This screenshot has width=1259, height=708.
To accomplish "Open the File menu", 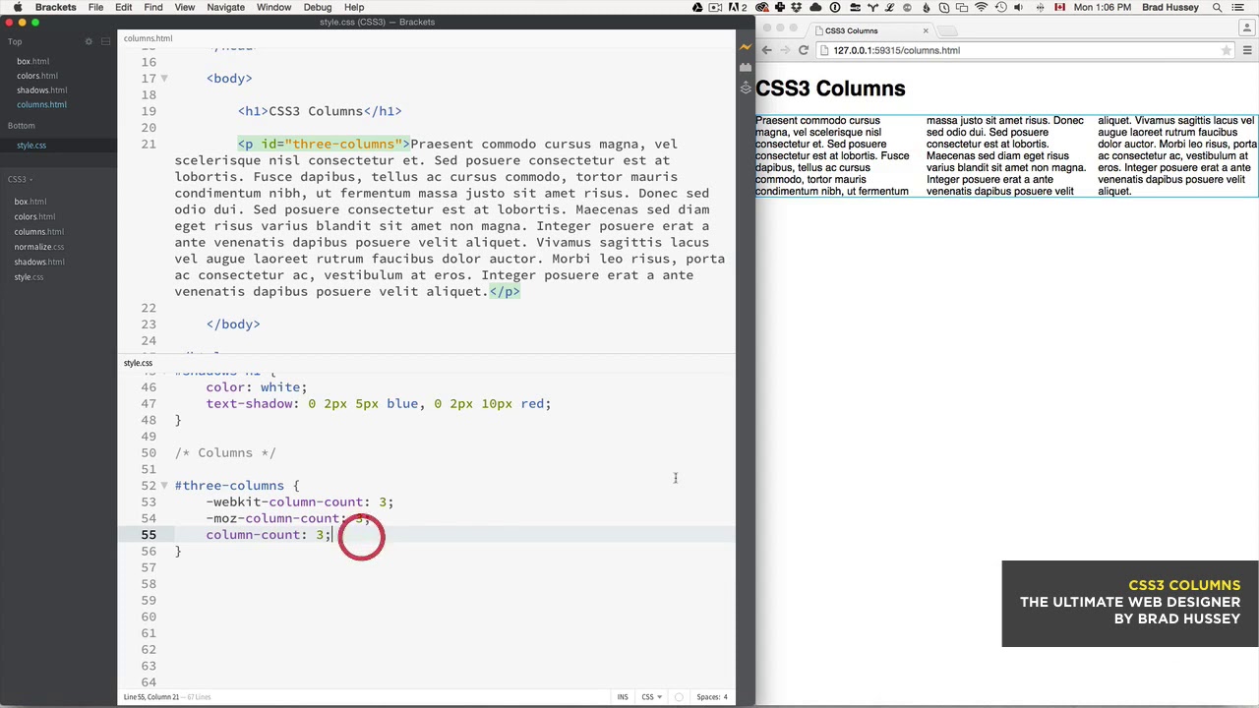I will [95, 7].
